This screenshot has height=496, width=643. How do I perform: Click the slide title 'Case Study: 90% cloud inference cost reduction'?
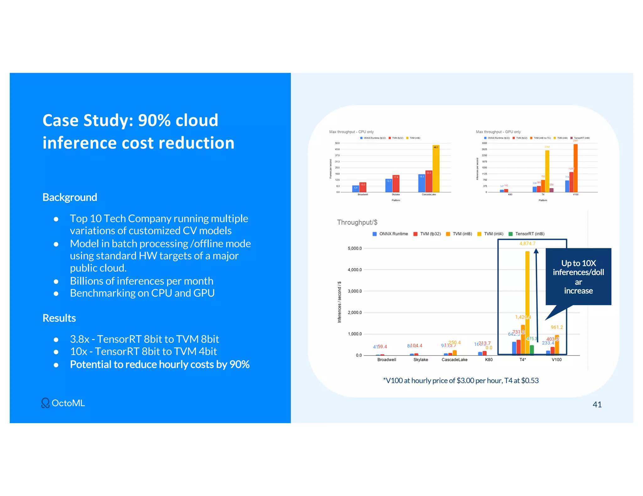[x=138, y=131]
